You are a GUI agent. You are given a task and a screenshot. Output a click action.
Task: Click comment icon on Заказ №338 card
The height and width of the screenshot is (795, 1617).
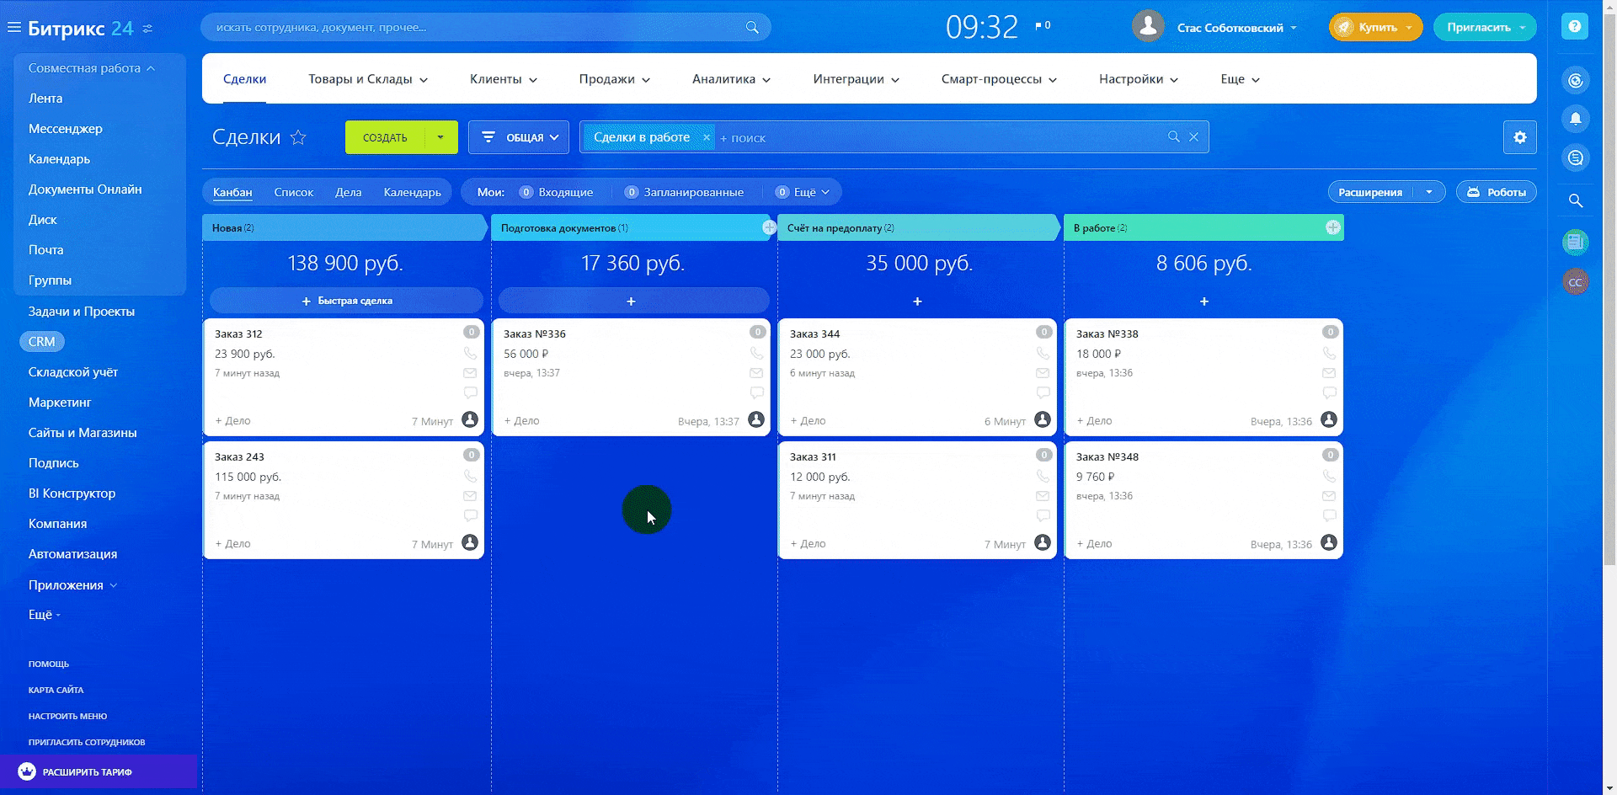(x=1329, y=393)
